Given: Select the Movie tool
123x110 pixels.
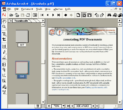Looking at the screenshot, I should 4,65.
